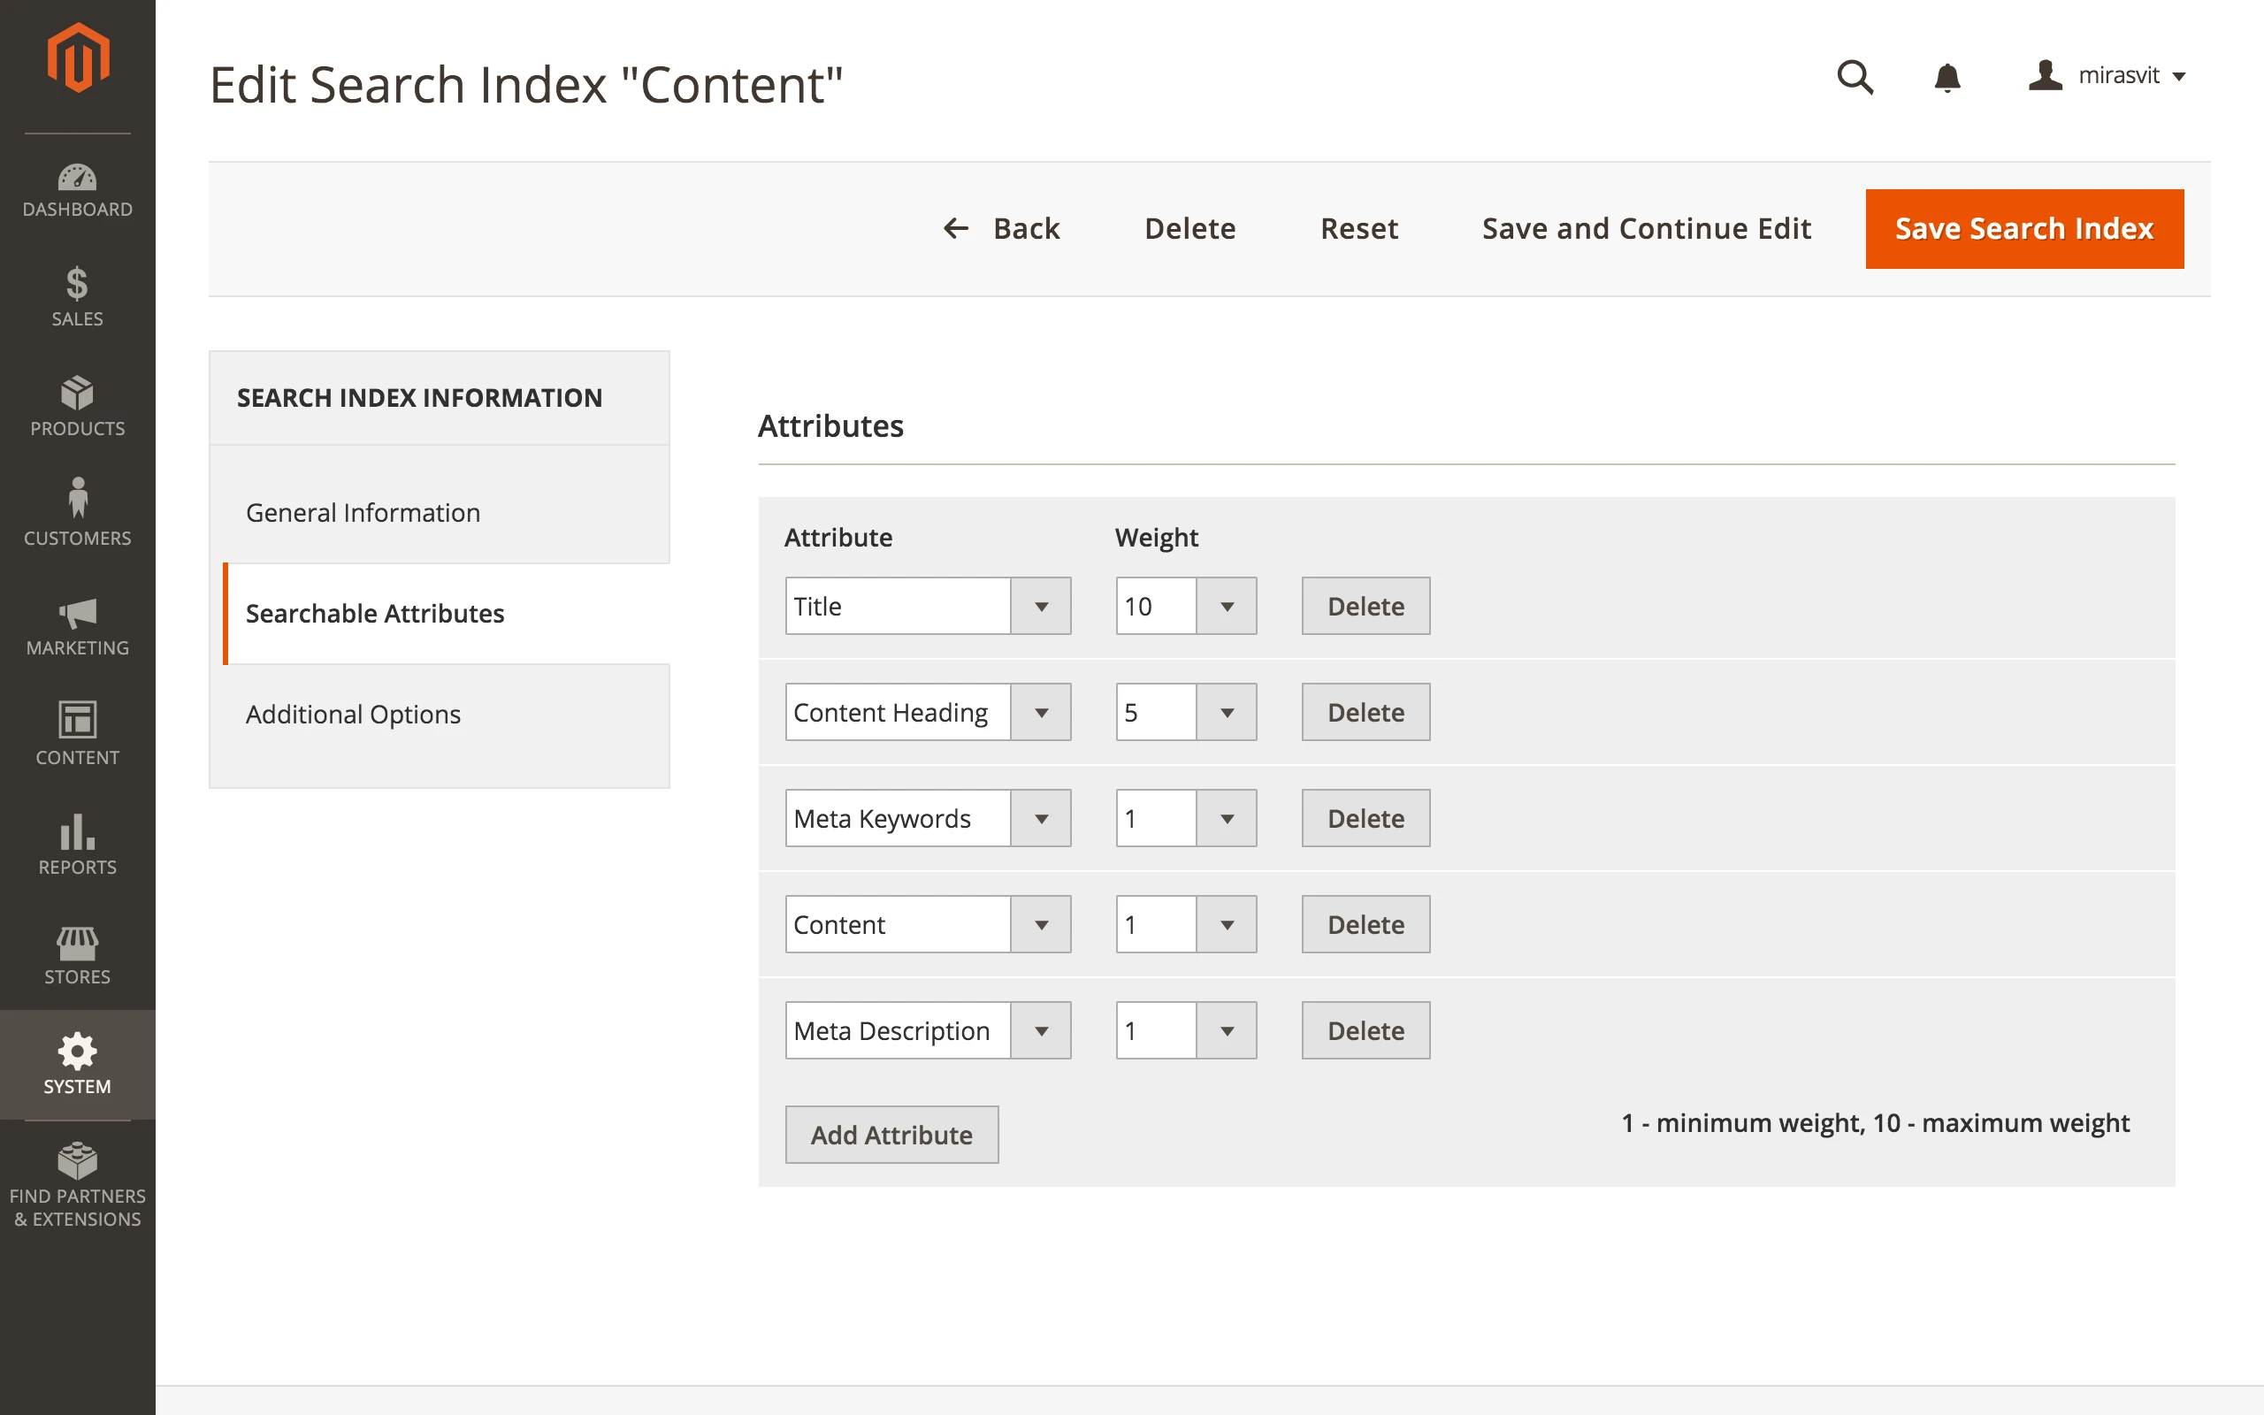This screenshot has height=1415, width=2264.
Task: Open the Sales menu icon
Action: (x=78, y=295)
